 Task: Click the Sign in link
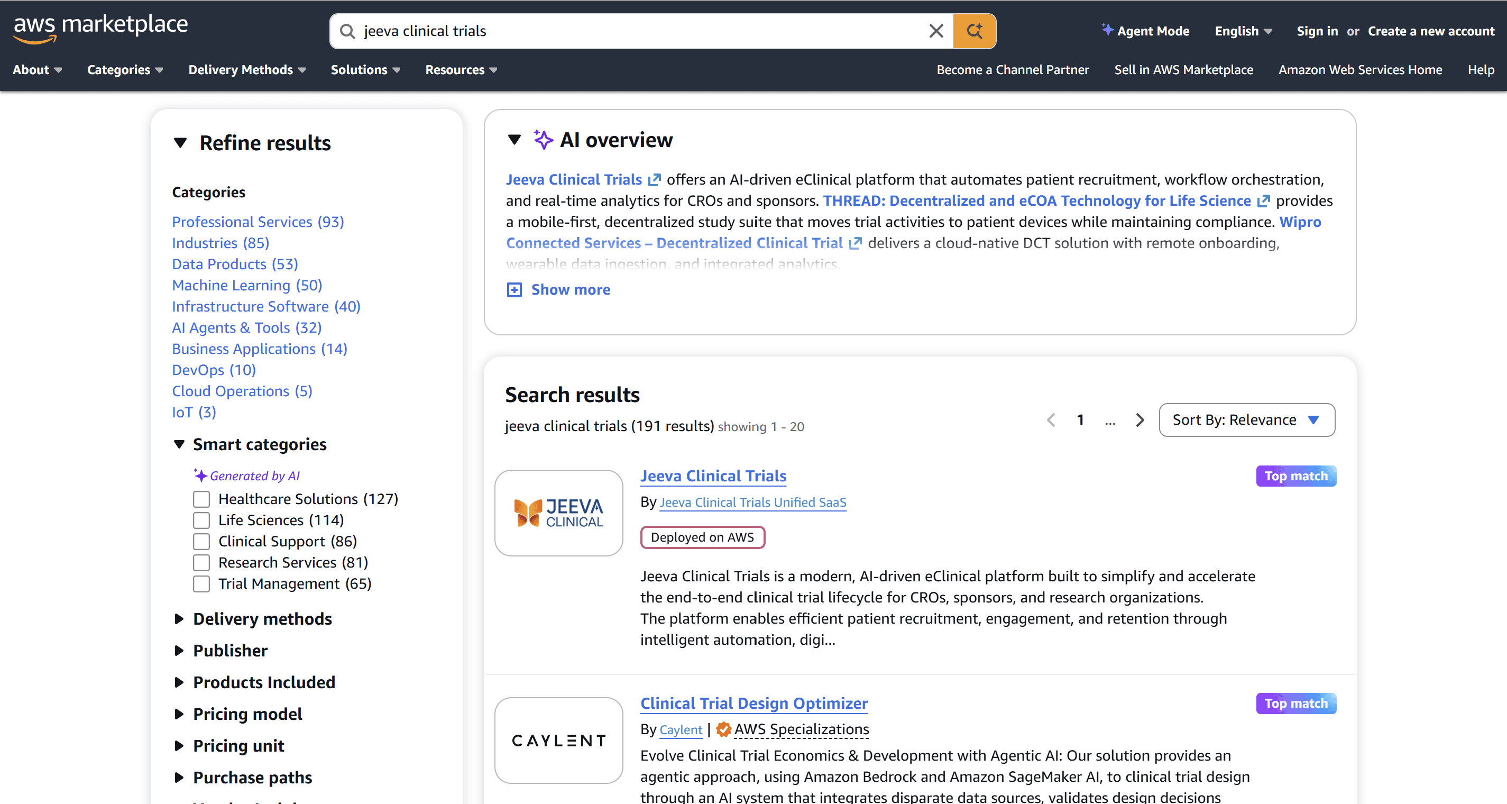coord(1317,31)
